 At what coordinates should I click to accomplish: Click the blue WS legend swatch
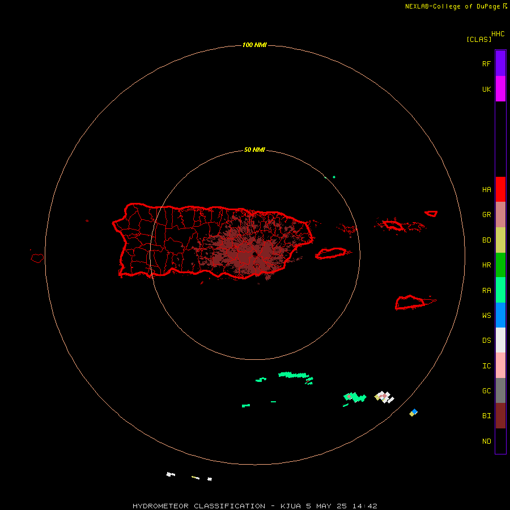(500, 315)
